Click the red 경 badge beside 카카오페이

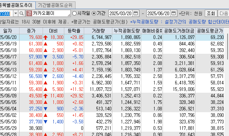click(29, 13)
